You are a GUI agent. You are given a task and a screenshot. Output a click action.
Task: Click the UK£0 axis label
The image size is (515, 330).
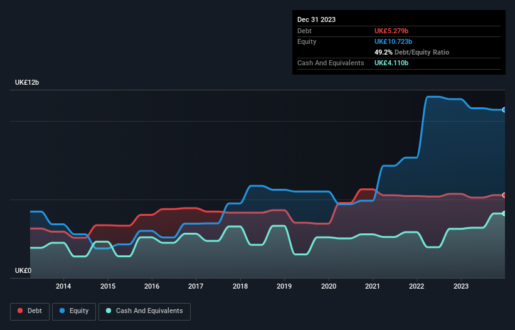click(23, 270)
